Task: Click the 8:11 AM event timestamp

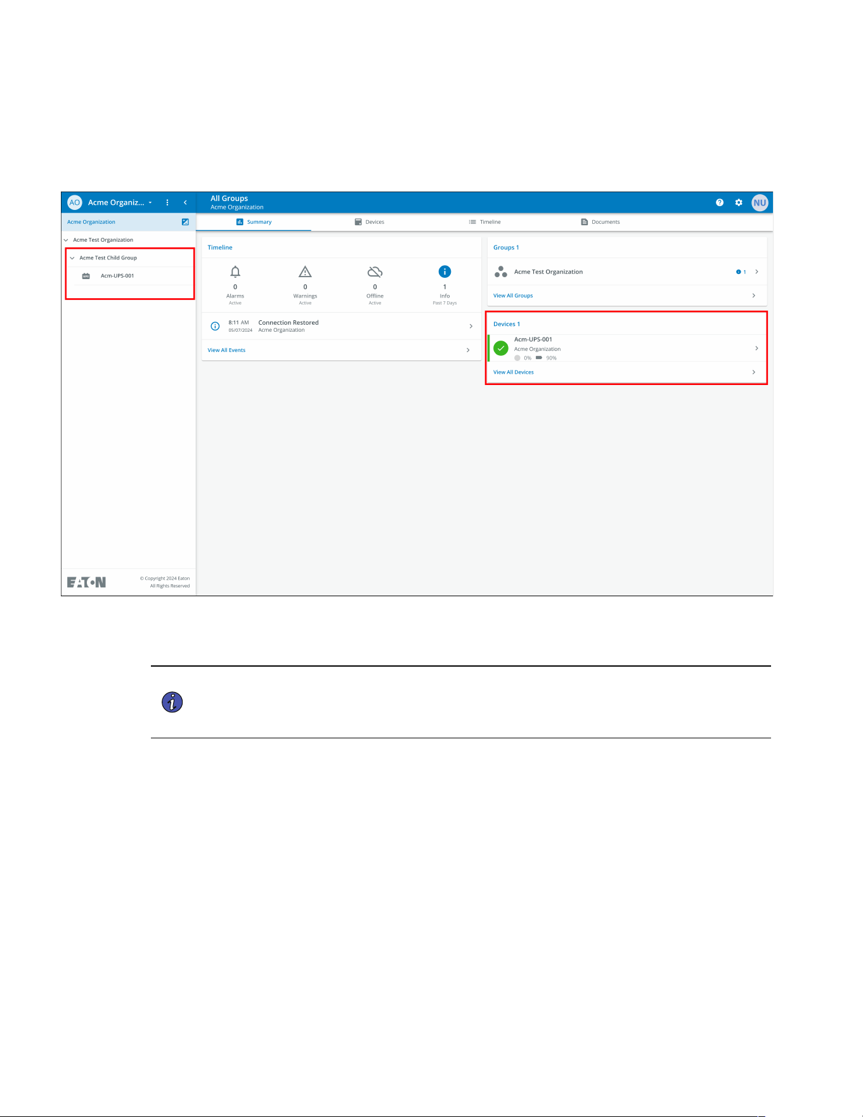Action: click(238, 323)
